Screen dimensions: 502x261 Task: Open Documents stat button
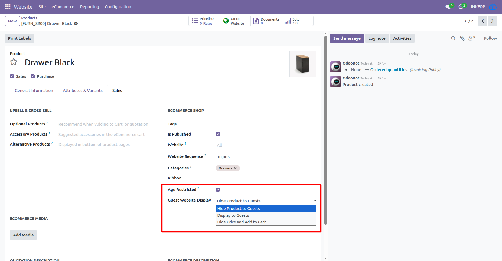coord(266,21)
